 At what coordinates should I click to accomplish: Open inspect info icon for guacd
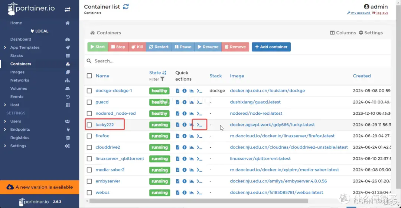point(185,102)
